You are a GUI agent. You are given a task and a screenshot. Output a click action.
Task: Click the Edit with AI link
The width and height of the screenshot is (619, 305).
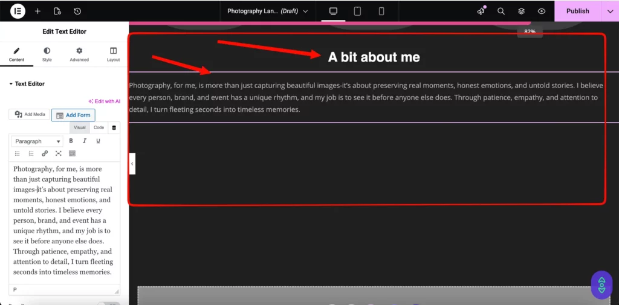[104, 101]
